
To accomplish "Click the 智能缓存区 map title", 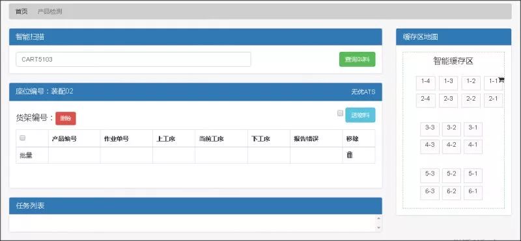I will pyautogui.click(x=453, y=61).
